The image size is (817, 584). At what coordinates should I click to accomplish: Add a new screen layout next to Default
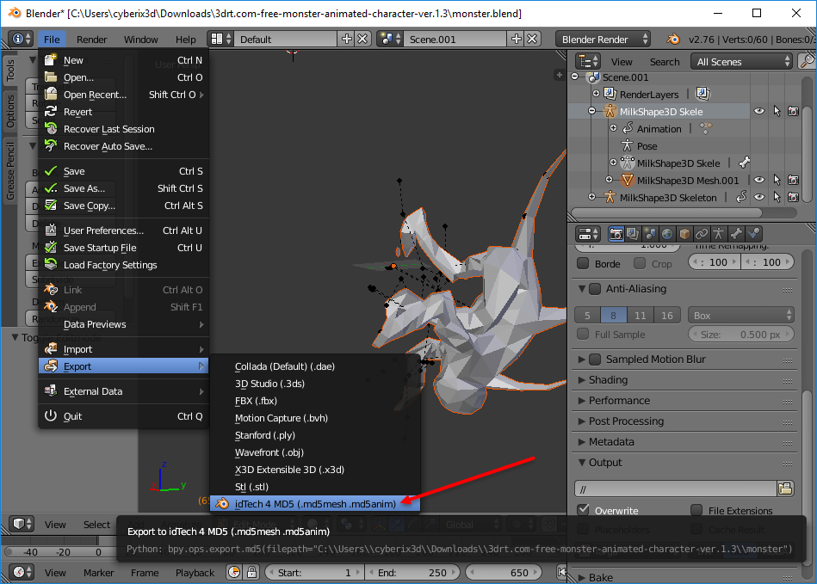346,39
